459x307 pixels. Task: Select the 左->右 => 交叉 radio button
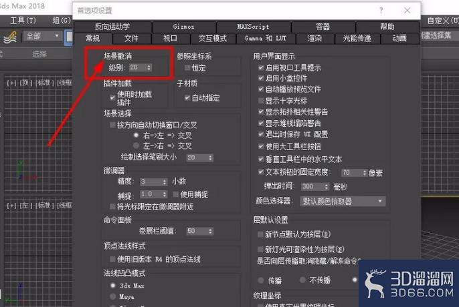point(136,145)
